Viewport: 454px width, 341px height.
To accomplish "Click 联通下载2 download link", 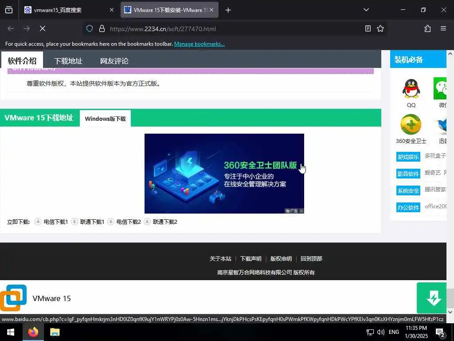I will click(165, 222).
